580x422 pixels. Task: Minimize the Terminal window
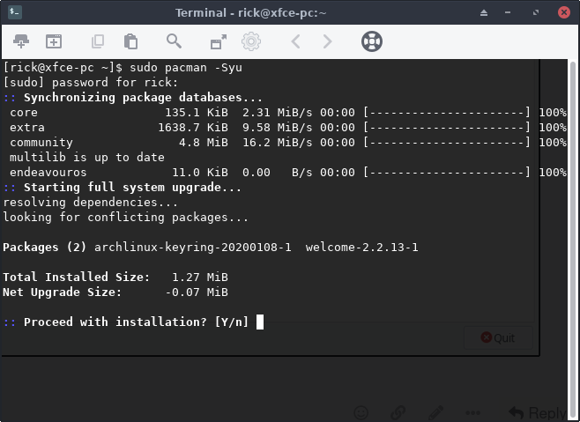508,12
